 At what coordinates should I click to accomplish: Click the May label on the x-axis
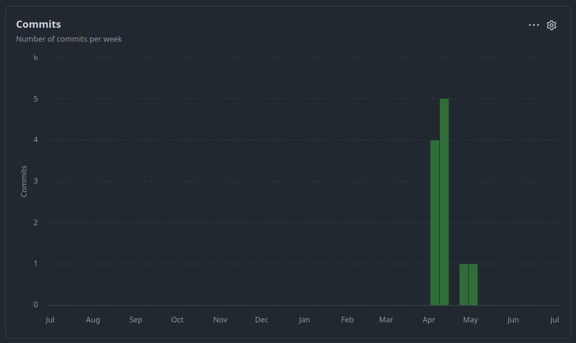470,320
